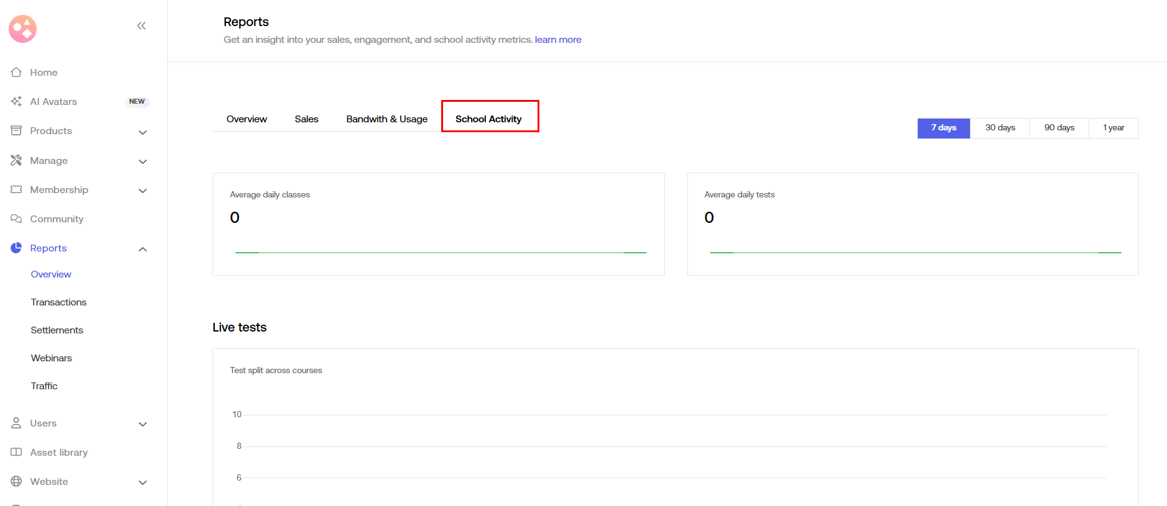The image size is (1167, 506).
Task: Click the Users person icon
Action: pyautogui.click(x=16, y=423)
